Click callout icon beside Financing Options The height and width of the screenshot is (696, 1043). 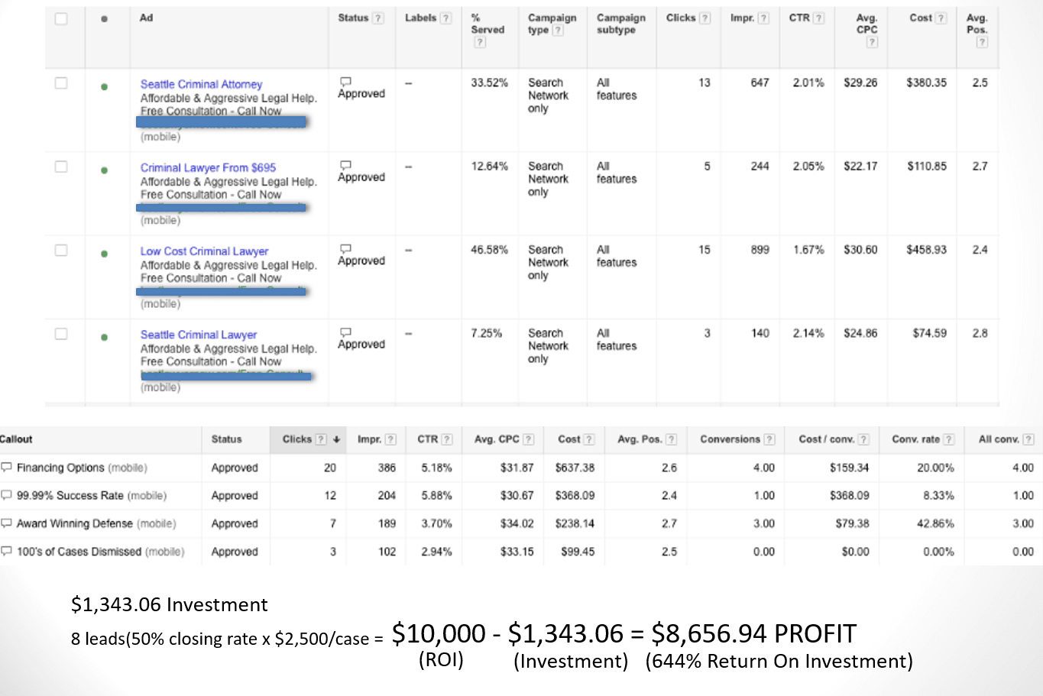click(7, 468)
